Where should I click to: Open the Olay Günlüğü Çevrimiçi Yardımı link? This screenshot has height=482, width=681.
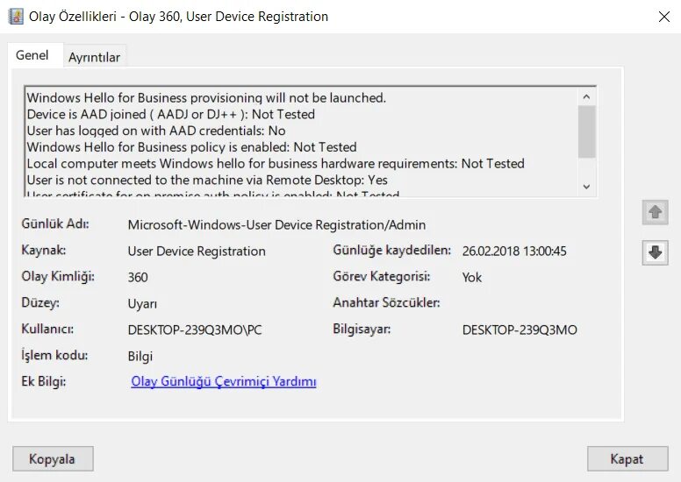coord(224,381)
